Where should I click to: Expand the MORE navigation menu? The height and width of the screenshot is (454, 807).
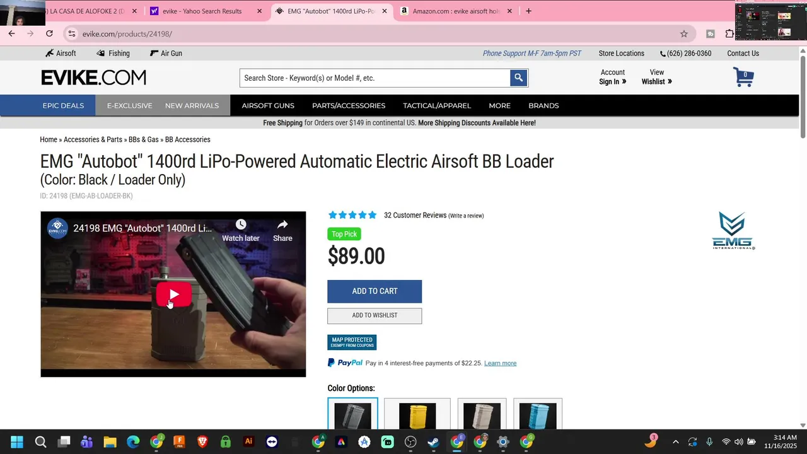(499, 105)
